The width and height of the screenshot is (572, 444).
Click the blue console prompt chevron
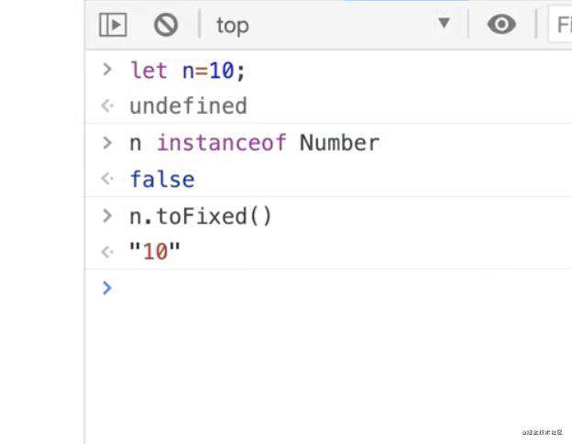pos(107,288)
